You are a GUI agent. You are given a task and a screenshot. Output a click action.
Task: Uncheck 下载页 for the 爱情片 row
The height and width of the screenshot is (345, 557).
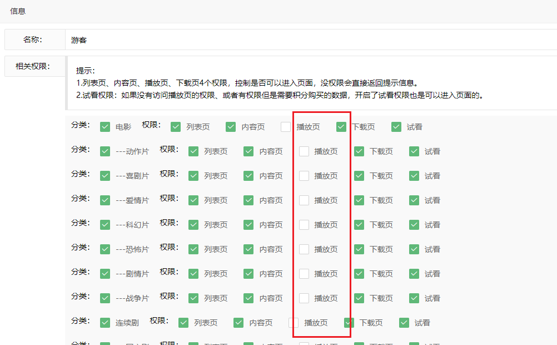tap(359, 200)
